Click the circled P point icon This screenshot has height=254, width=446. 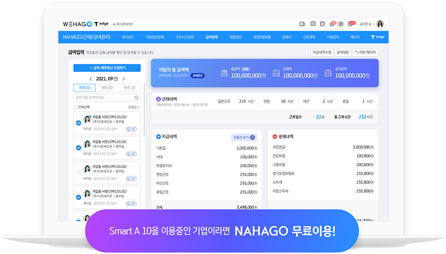[341, 24]
